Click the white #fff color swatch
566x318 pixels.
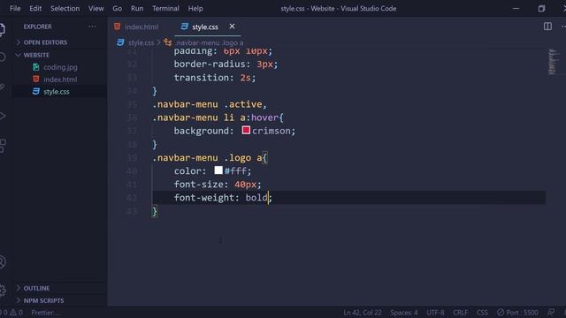(218, 170)
